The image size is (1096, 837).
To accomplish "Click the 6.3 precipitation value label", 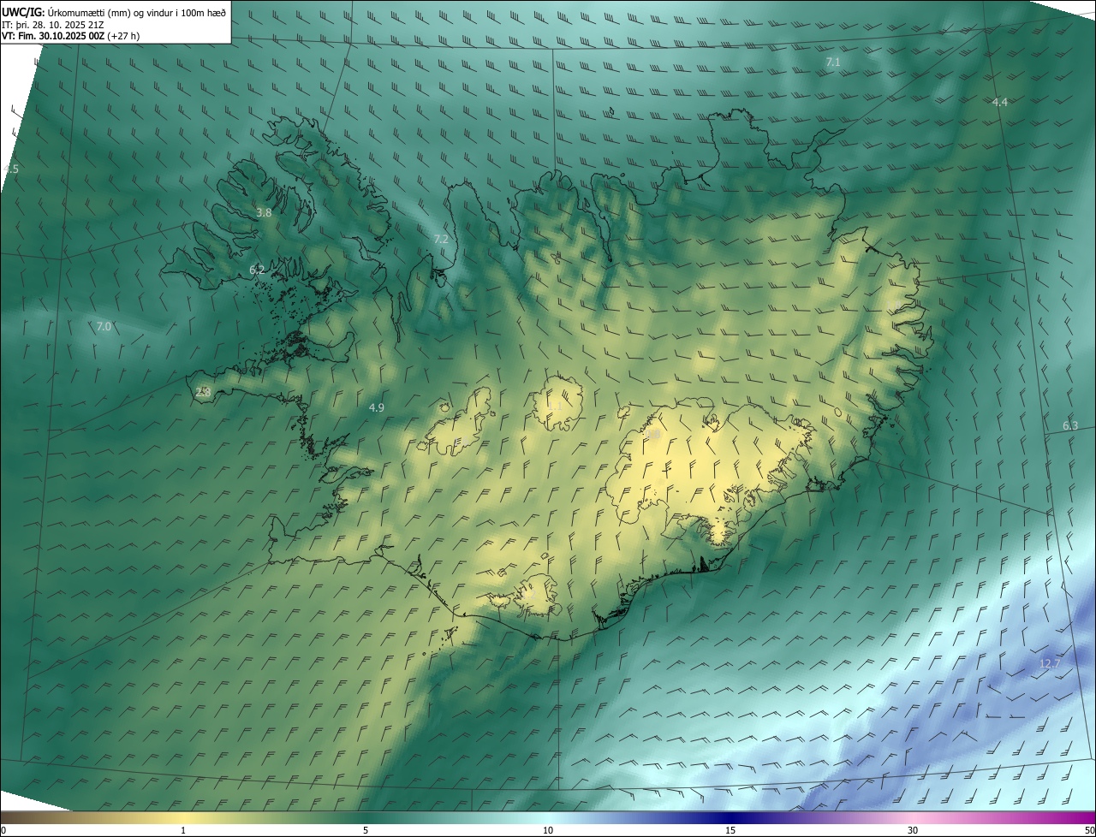I will coord(1070,425).
